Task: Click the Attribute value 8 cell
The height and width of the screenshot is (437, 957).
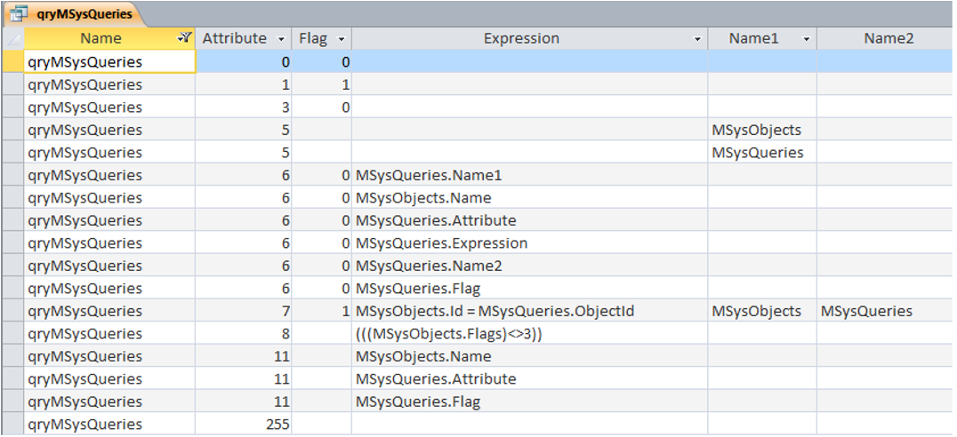Action: click(244, 334)
